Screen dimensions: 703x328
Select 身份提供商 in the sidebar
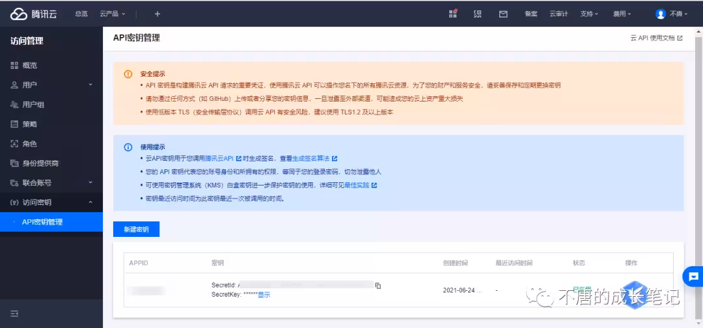click(x=51, y=163)
